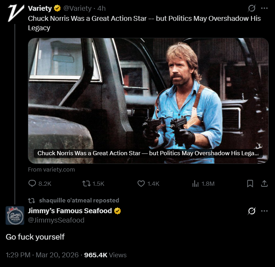Follow the 'From variety.com' source link
The height and width of the screenshot is (267, 275).
coord(52,169)
